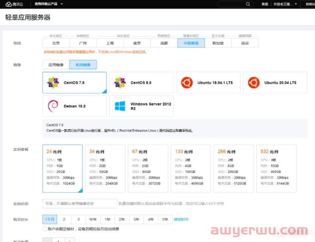Select the 24 元/月 instance plan
Image resolution: width=315 pixels, height=242 pixels.
tap(62, 169)
